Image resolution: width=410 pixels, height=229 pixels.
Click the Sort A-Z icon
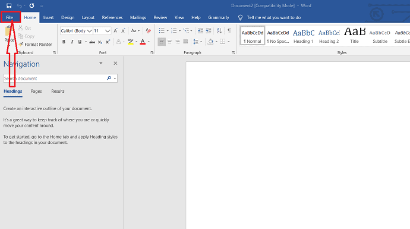219,30
